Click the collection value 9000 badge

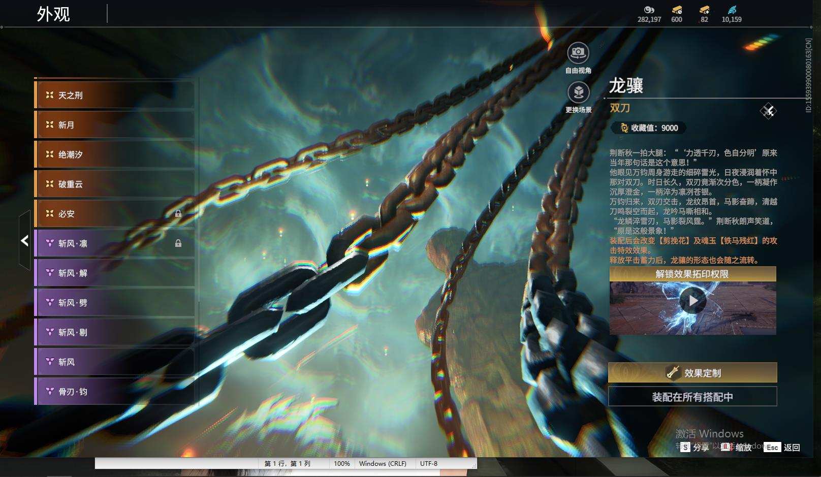(649, 128)
